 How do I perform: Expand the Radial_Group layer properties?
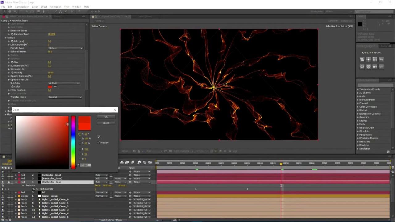tap(16, 196)
